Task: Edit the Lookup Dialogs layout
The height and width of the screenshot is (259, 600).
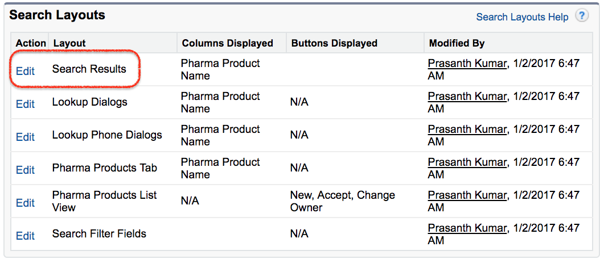Action: click(x=25, y=104)
